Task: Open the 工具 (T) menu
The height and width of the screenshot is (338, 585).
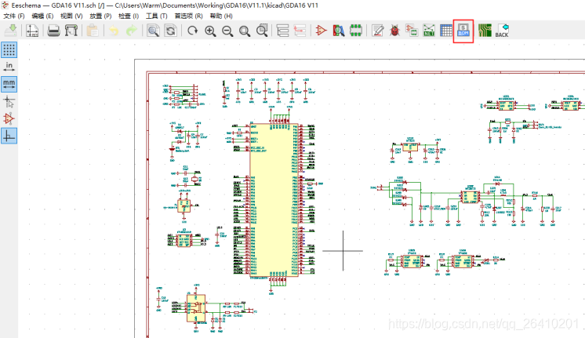Action: point(156,16)
